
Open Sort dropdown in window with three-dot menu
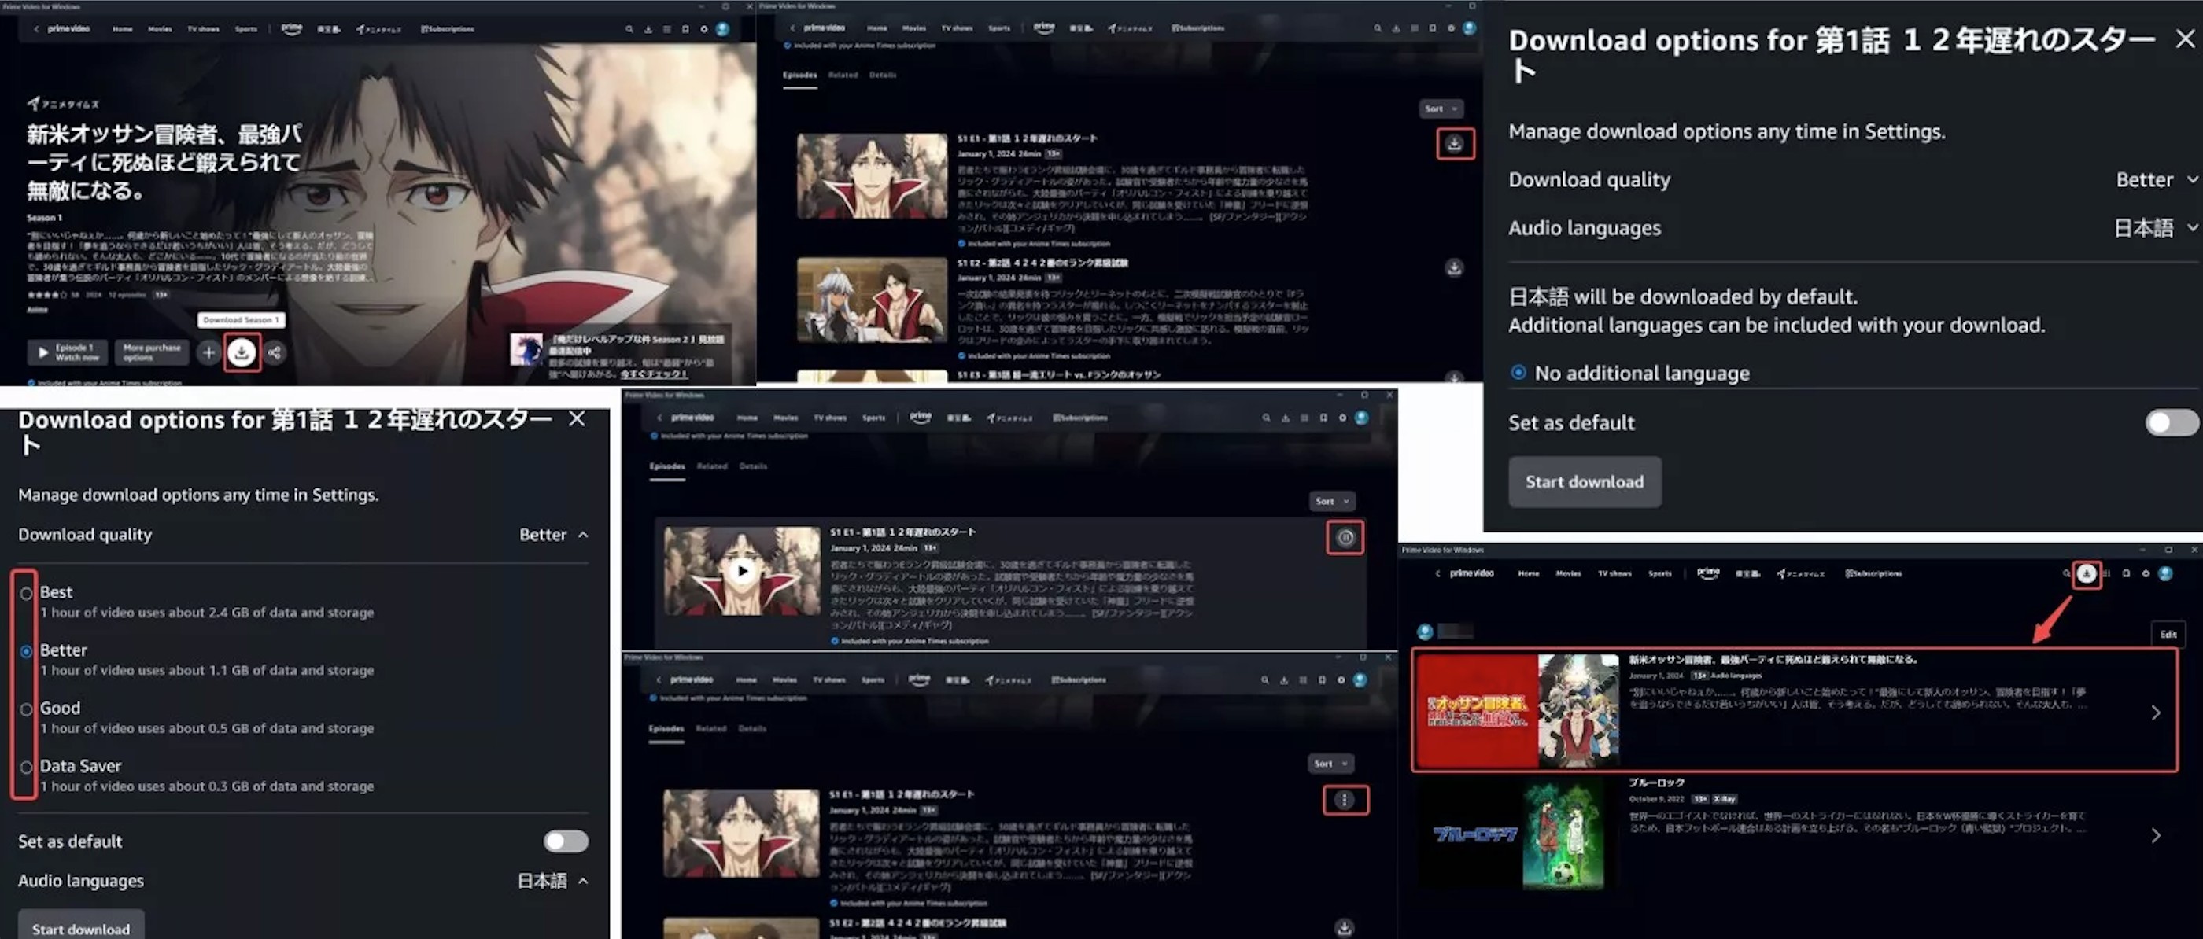click(1330, 763)
